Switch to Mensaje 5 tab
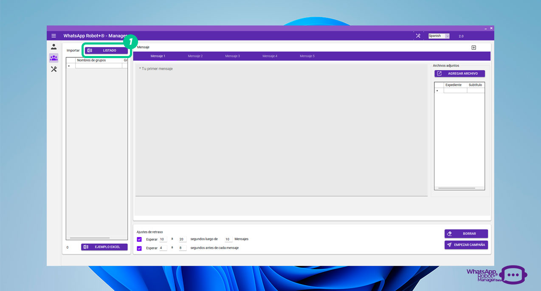This screenshot has height=291, width=541. 307,56
